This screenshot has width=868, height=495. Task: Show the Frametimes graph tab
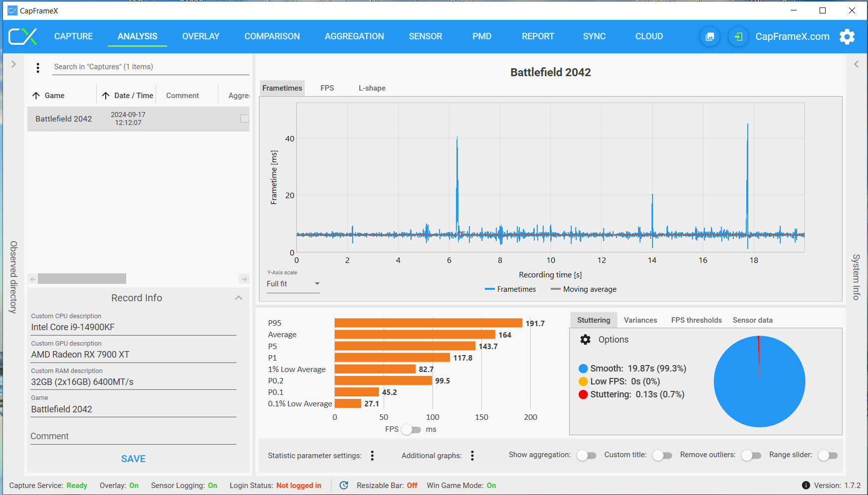282,88
